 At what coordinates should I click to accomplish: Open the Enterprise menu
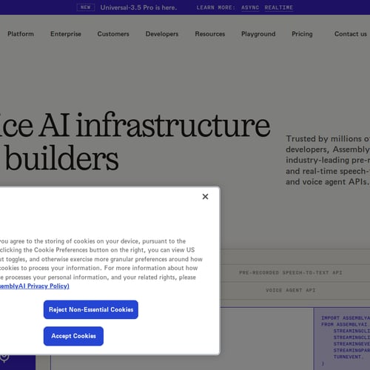(x=66, y=34)
